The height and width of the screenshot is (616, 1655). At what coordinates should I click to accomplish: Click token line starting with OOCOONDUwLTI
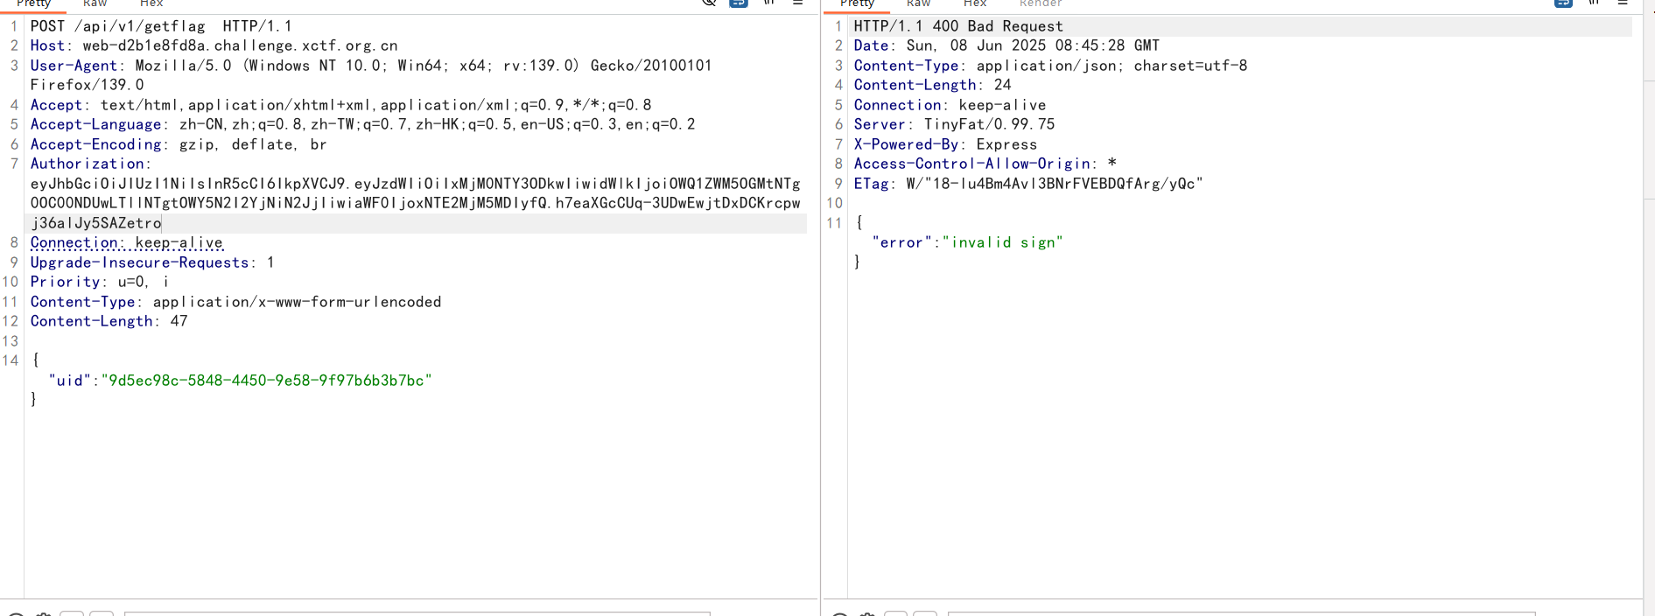(415, 203)
